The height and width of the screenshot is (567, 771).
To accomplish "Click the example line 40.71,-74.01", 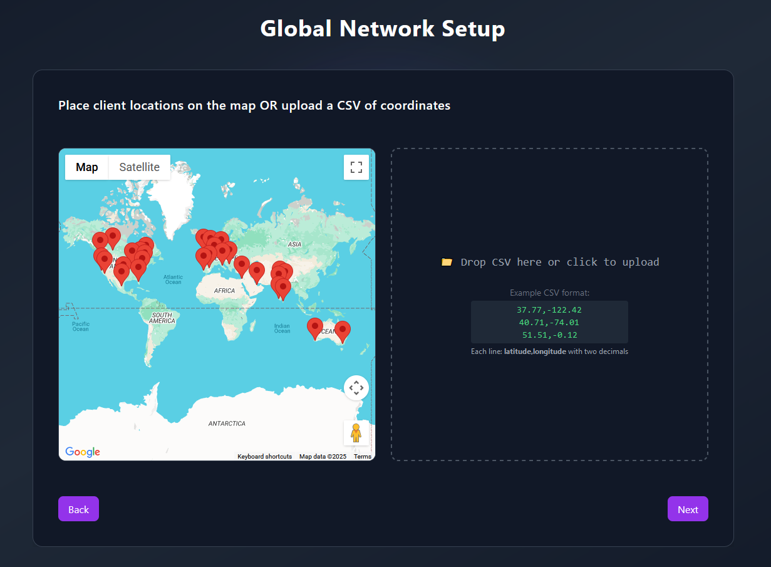I will click(549, 323).
